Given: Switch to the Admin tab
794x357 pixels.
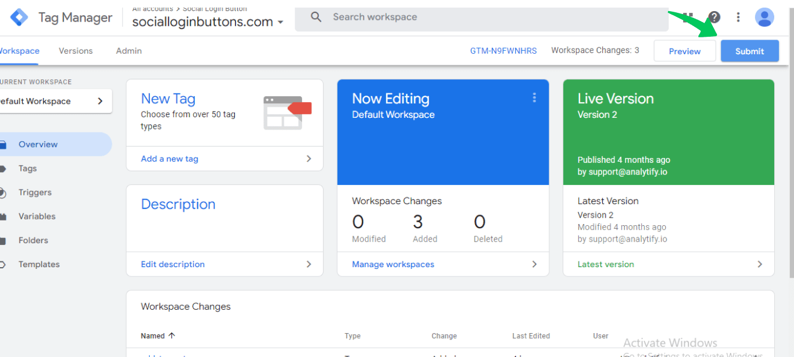Looking at the screenshot, I should pos(129,51).
